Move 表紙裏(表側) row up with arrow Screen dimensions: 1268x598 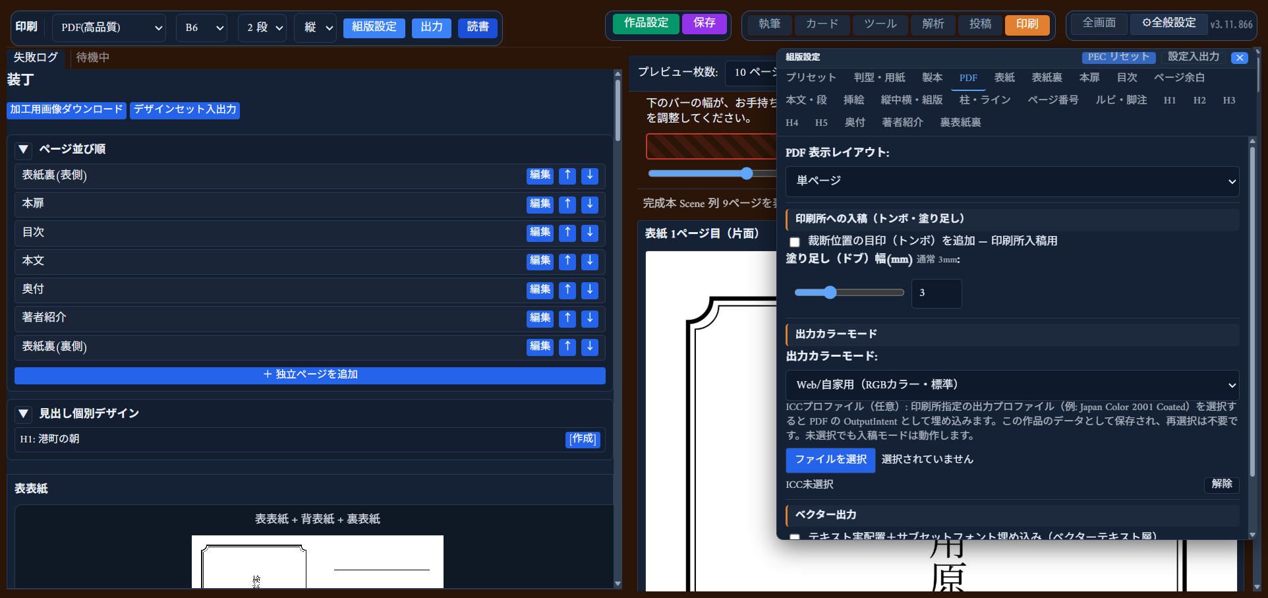tap(567, 176)
